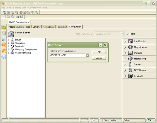
Task: Open the Edit menu
Action: click(x=9, y=8)
